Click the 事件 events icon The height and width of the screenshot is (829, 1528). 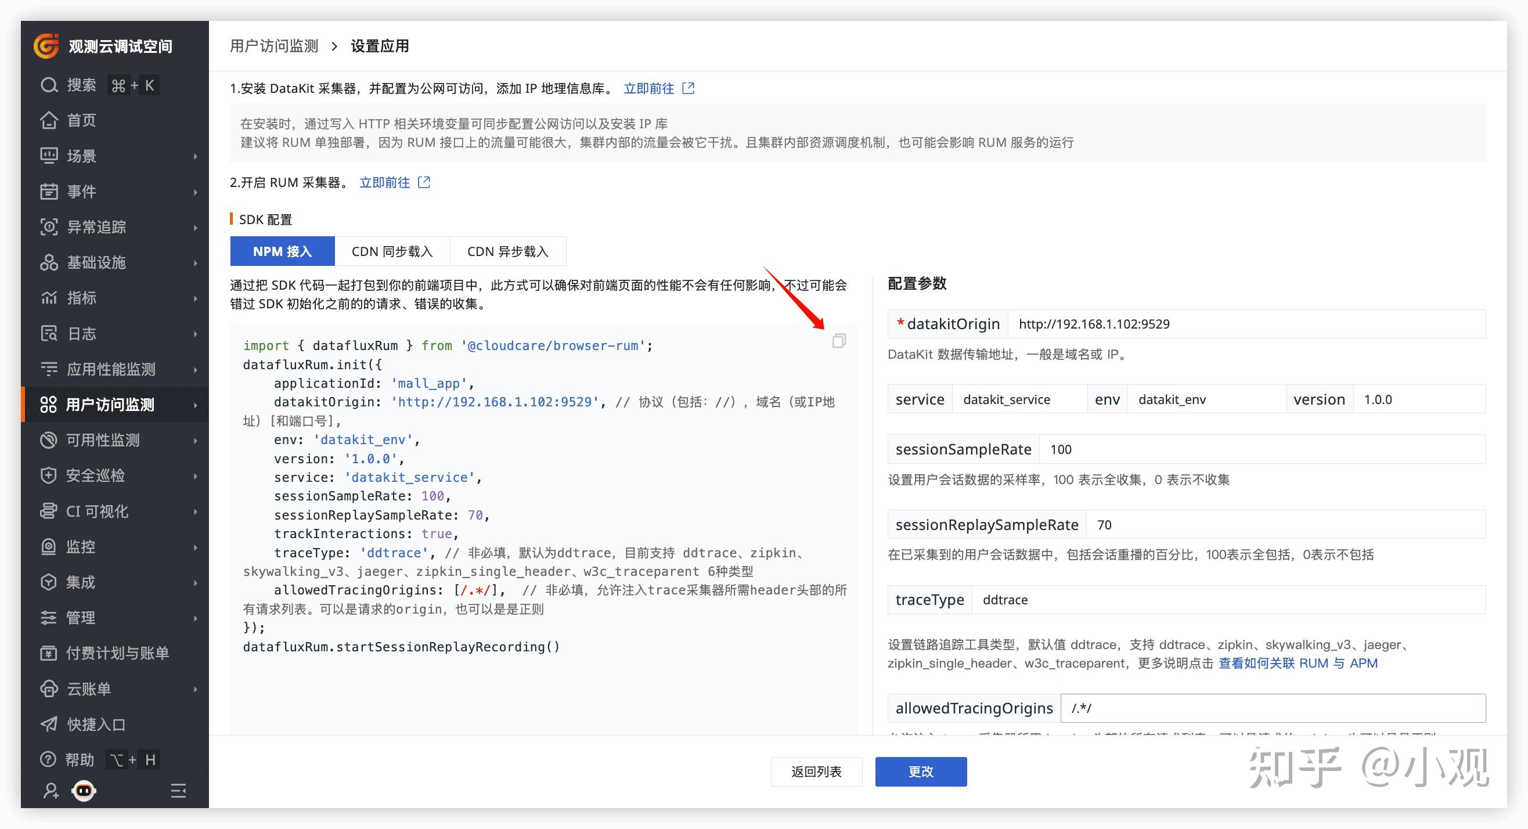pyautogui.click(x=49, y=191)
